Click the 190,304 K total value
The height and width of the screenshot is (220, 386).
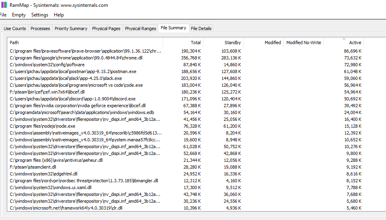coord(191,51)
